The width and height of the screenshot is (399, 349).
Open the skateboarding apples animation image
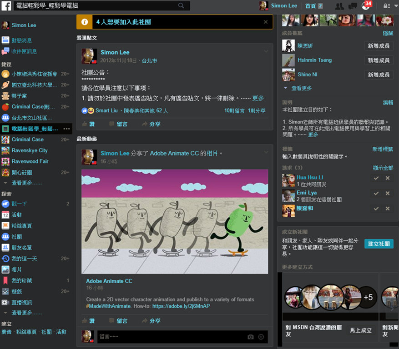(175, 221)
